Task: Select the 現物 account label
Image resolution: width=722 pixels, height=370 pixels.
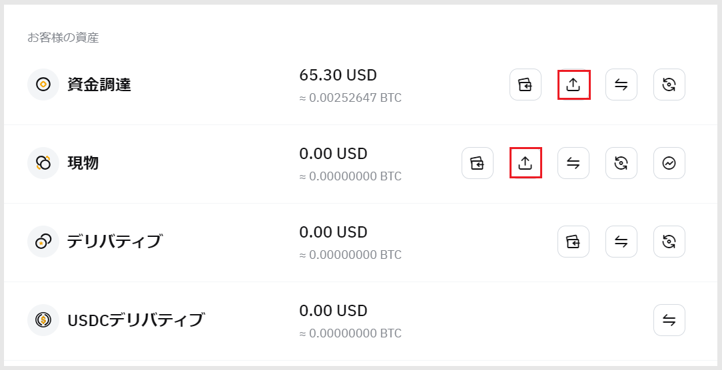Action: [x=83, y=163]
